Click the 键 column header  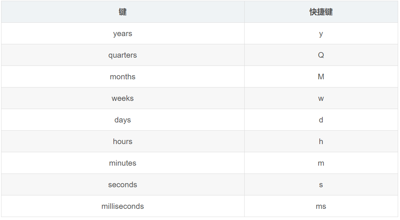pyautogui.click(x=123, y=12)
